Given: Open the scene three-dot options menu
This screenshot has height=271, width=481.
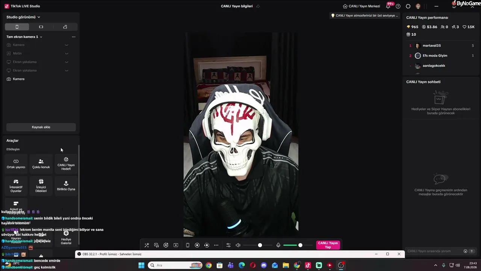Looking at the screenshot, I should 74,37.
